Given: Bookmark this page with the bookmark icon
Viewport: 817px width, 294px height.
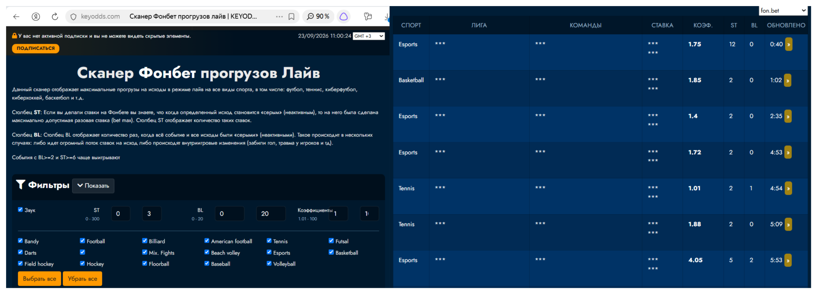Looking at the screenshot, I should coord(291,17).
